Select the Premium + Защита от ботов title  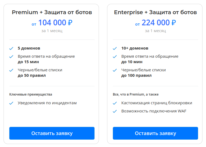click(x=52, y=12)
